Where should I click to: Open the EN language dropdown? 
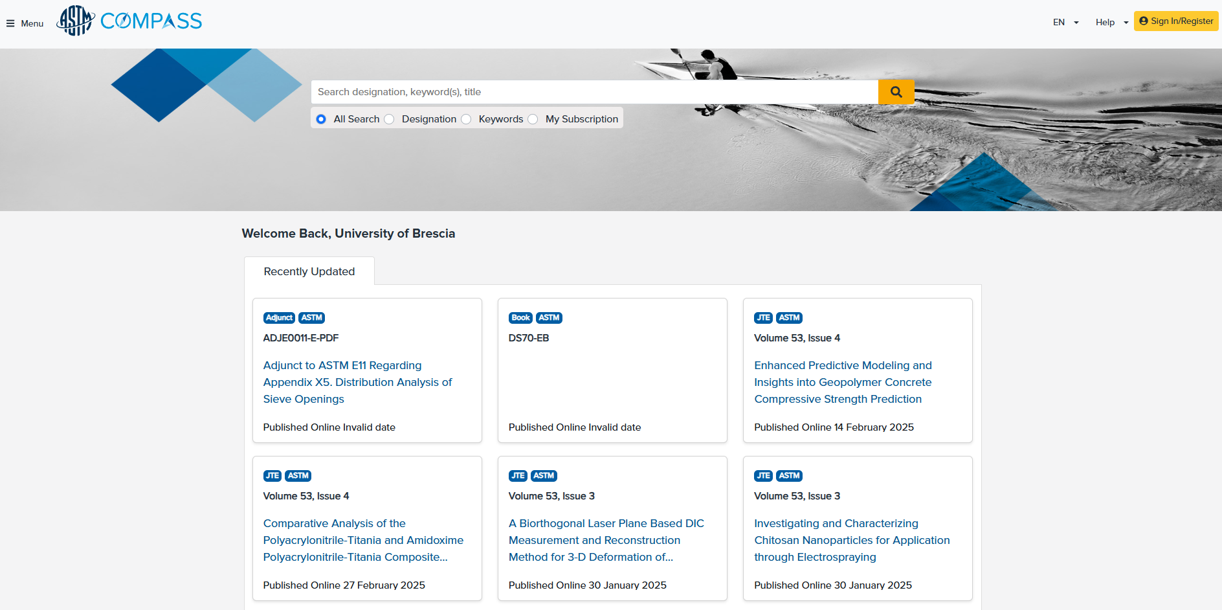click(x=1065, y=22)
